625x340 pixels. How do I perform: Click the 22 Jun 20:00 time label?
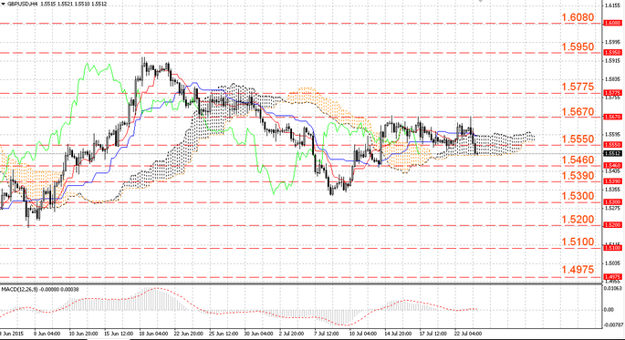coord(189,334)
